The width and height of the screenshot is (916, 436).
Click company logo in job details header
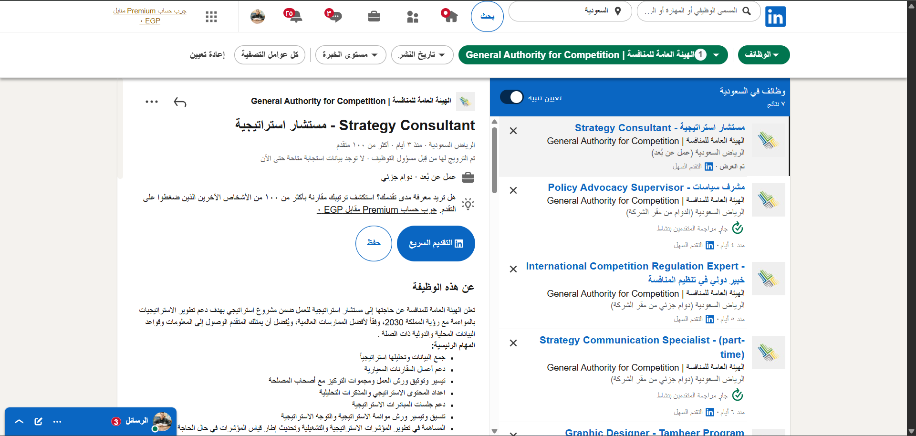pyautogui.click(x=466, y=102)
